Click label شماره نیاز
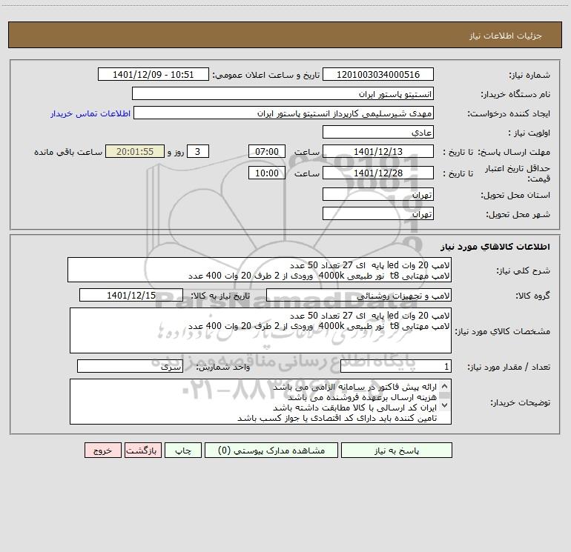The height and width of the screenshot is (552, 571). tap(529, 76)
